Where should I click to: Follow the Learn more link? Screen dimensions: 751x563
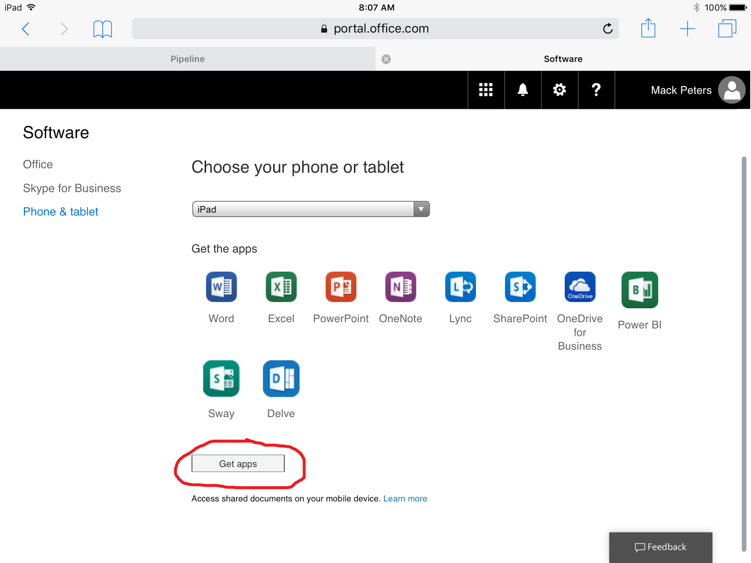[405, 499]
